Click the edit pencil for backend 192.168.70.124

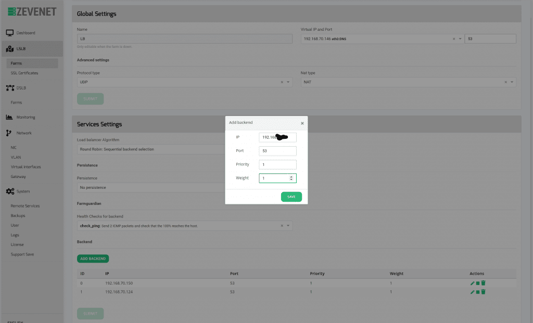pyautogui.click(x=473, y=292)
